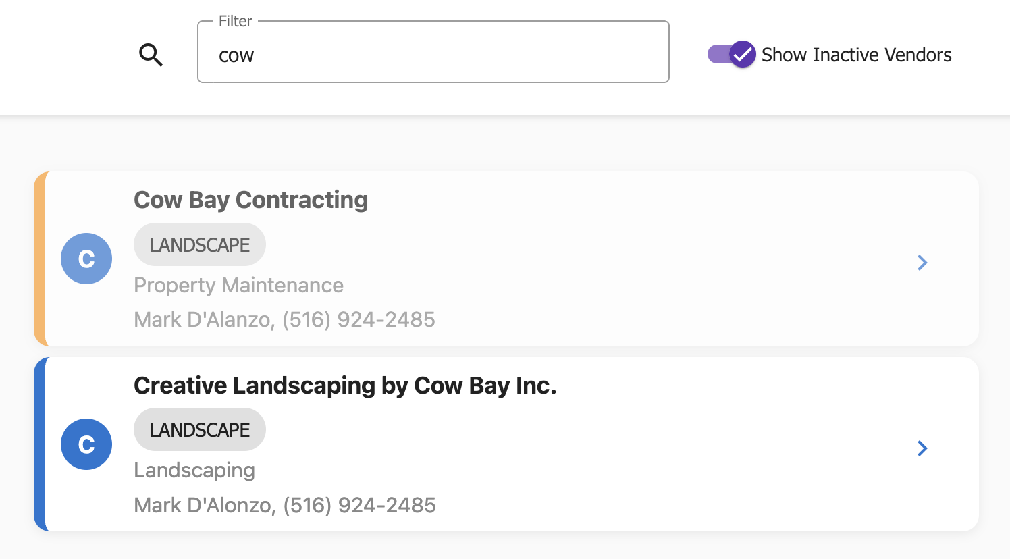This screenshot has height=559, width=1010.
Task: Click the orange status stripe on Cow Bay Contracting
Action: coord(40,259)
